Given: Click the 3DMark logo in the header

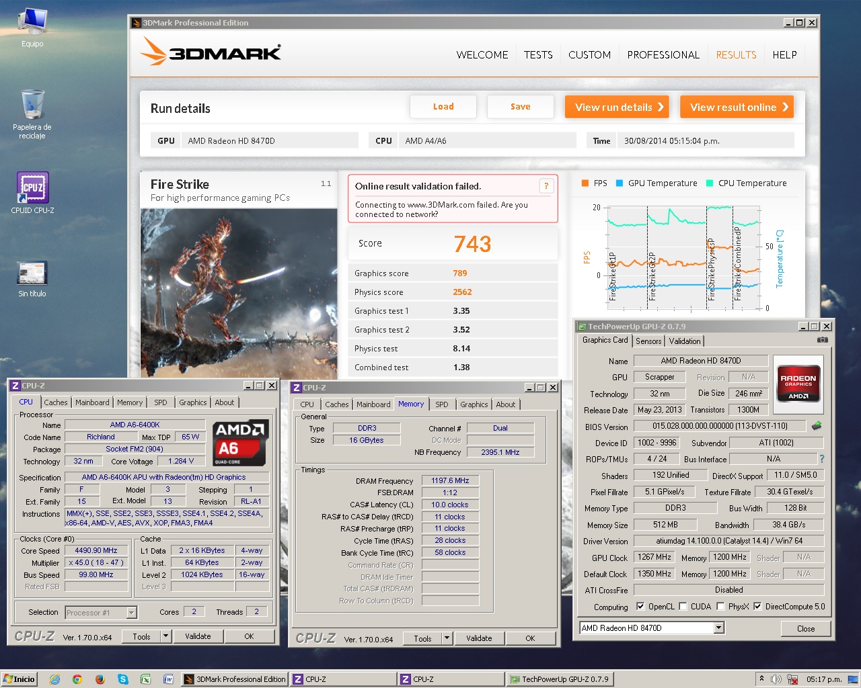Looking at the screenshot, I should [211, 52].
